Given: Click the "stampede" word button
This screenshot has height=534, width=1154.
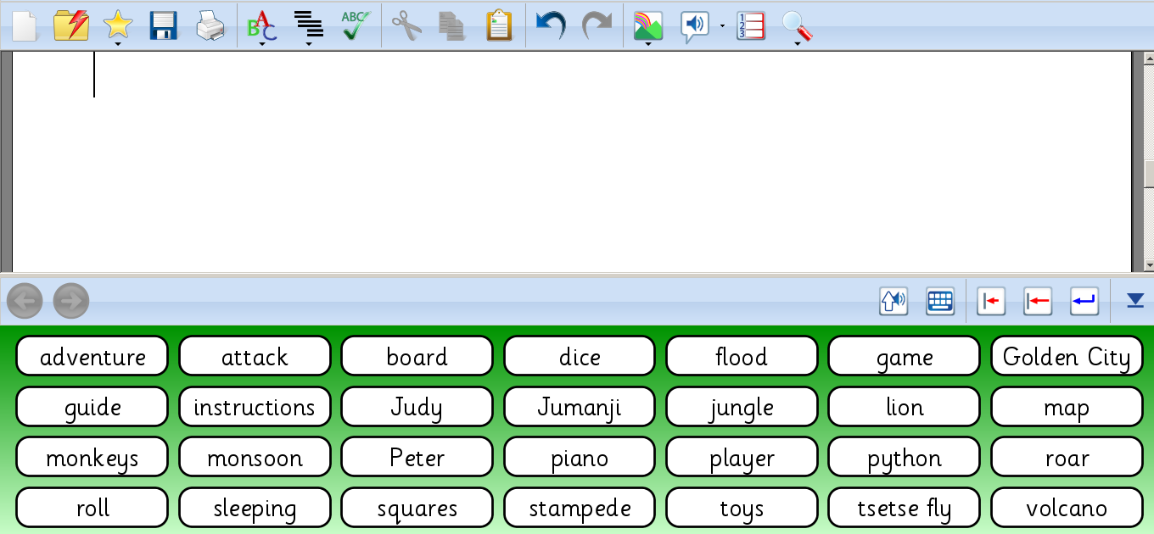Looking at the screenshot, I should (580, 509).
